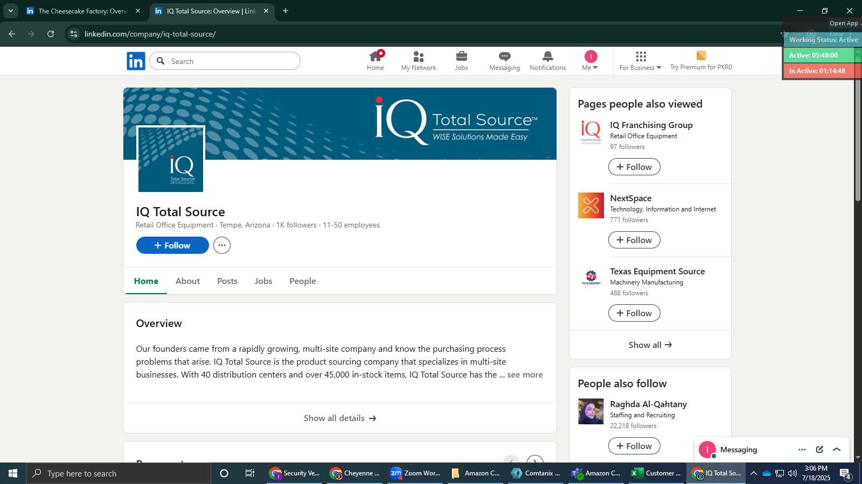Click the LinkedIn logo icon

[136, 61]
